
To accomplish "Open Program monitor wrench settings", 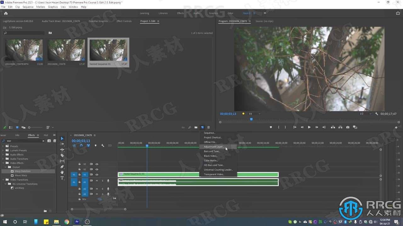I will point(377,114).
